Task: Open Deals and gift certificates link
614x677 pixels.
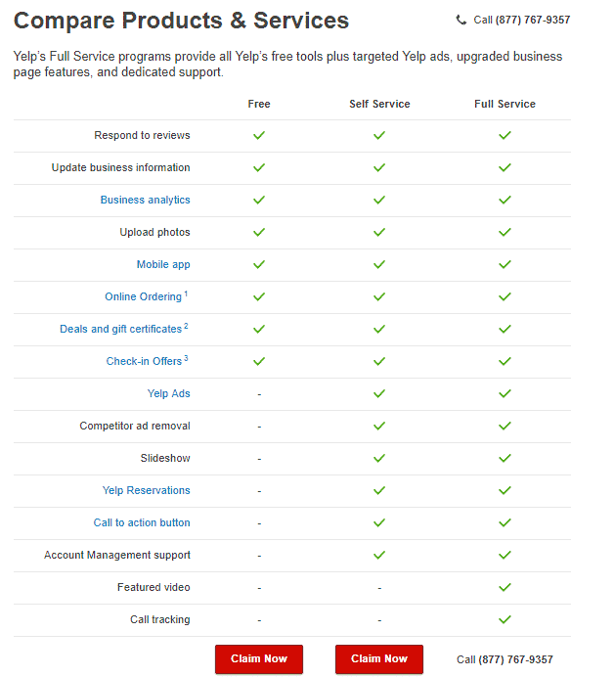Action: click(x=121, y=329)
